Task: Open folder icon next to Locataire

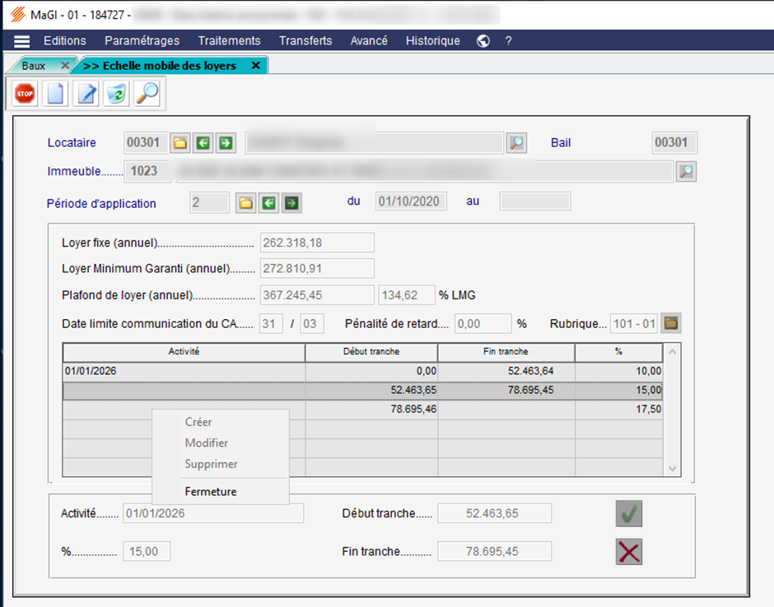Action: [180, 143]
